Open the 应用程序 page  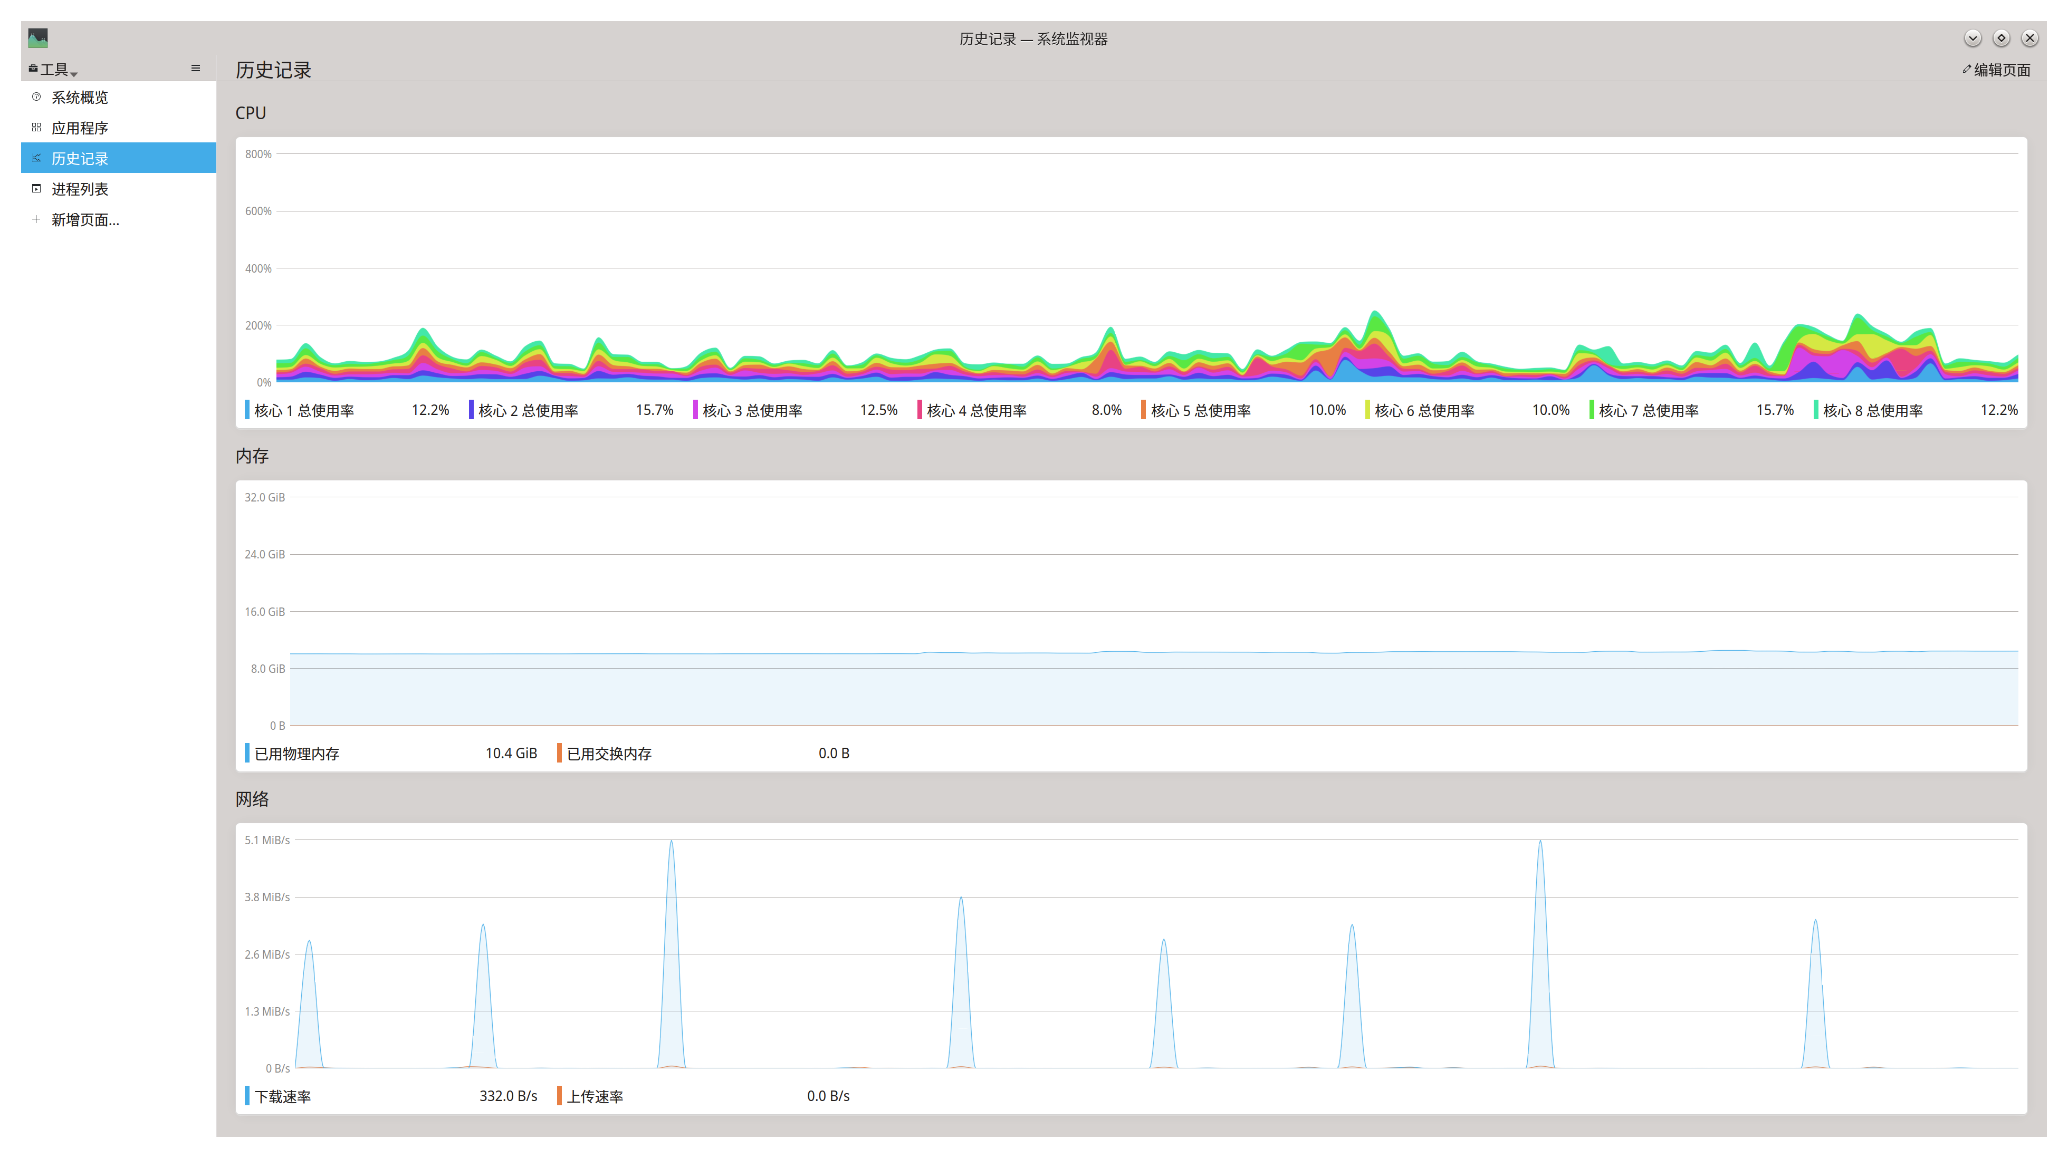point(80,128)
